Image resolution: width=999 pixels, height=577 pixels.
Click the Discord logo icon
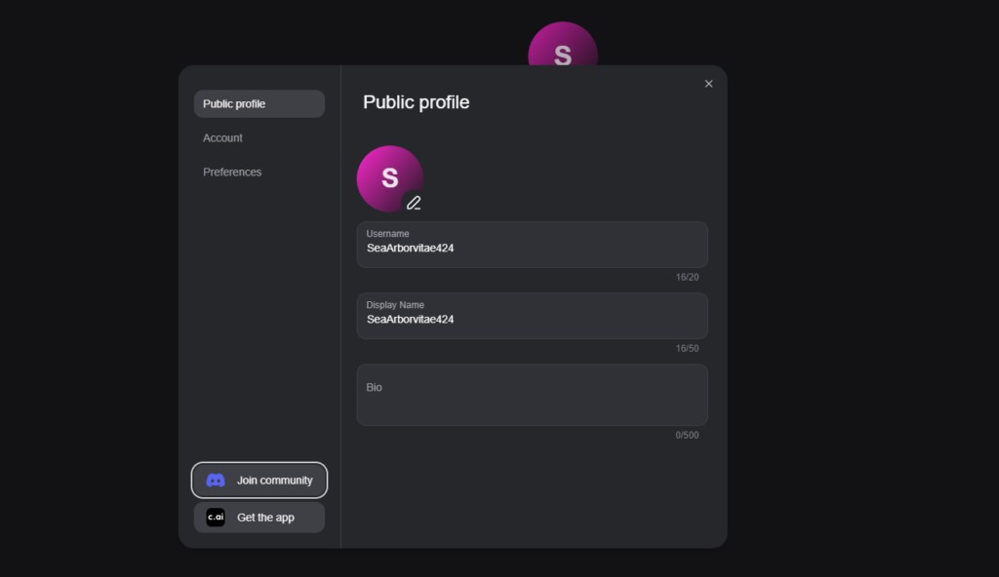click(216, 481)
